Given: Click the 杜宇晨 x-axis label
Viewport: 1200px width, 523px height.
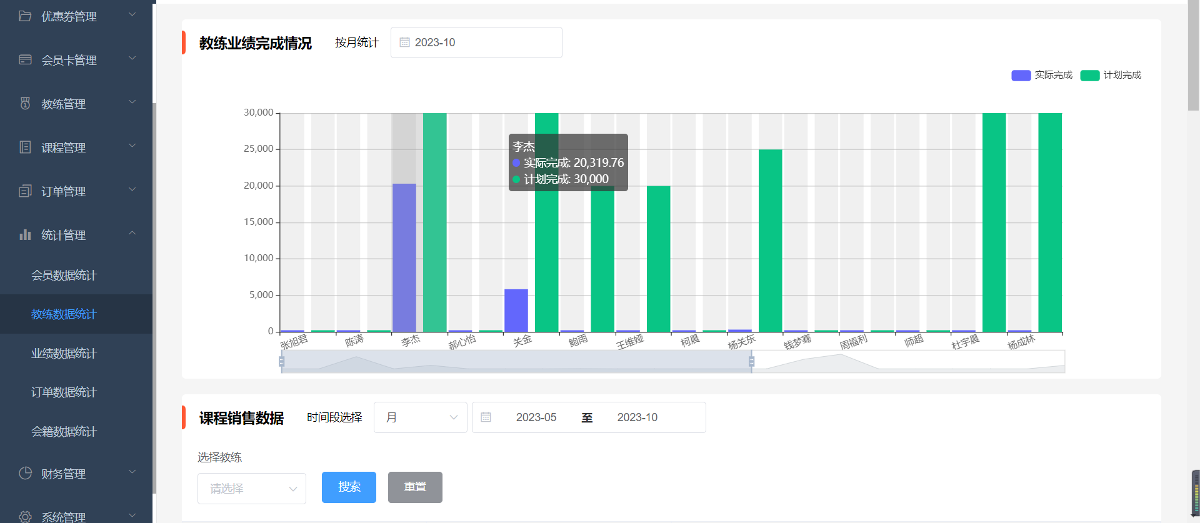Looking at the screenshot, I should 966,342.
